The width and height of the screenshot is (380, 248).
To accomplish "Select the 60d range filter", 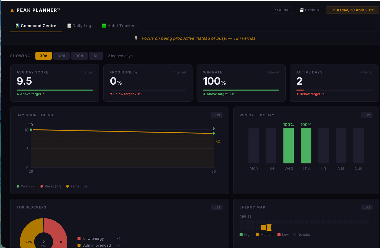I will pos(62,56).
